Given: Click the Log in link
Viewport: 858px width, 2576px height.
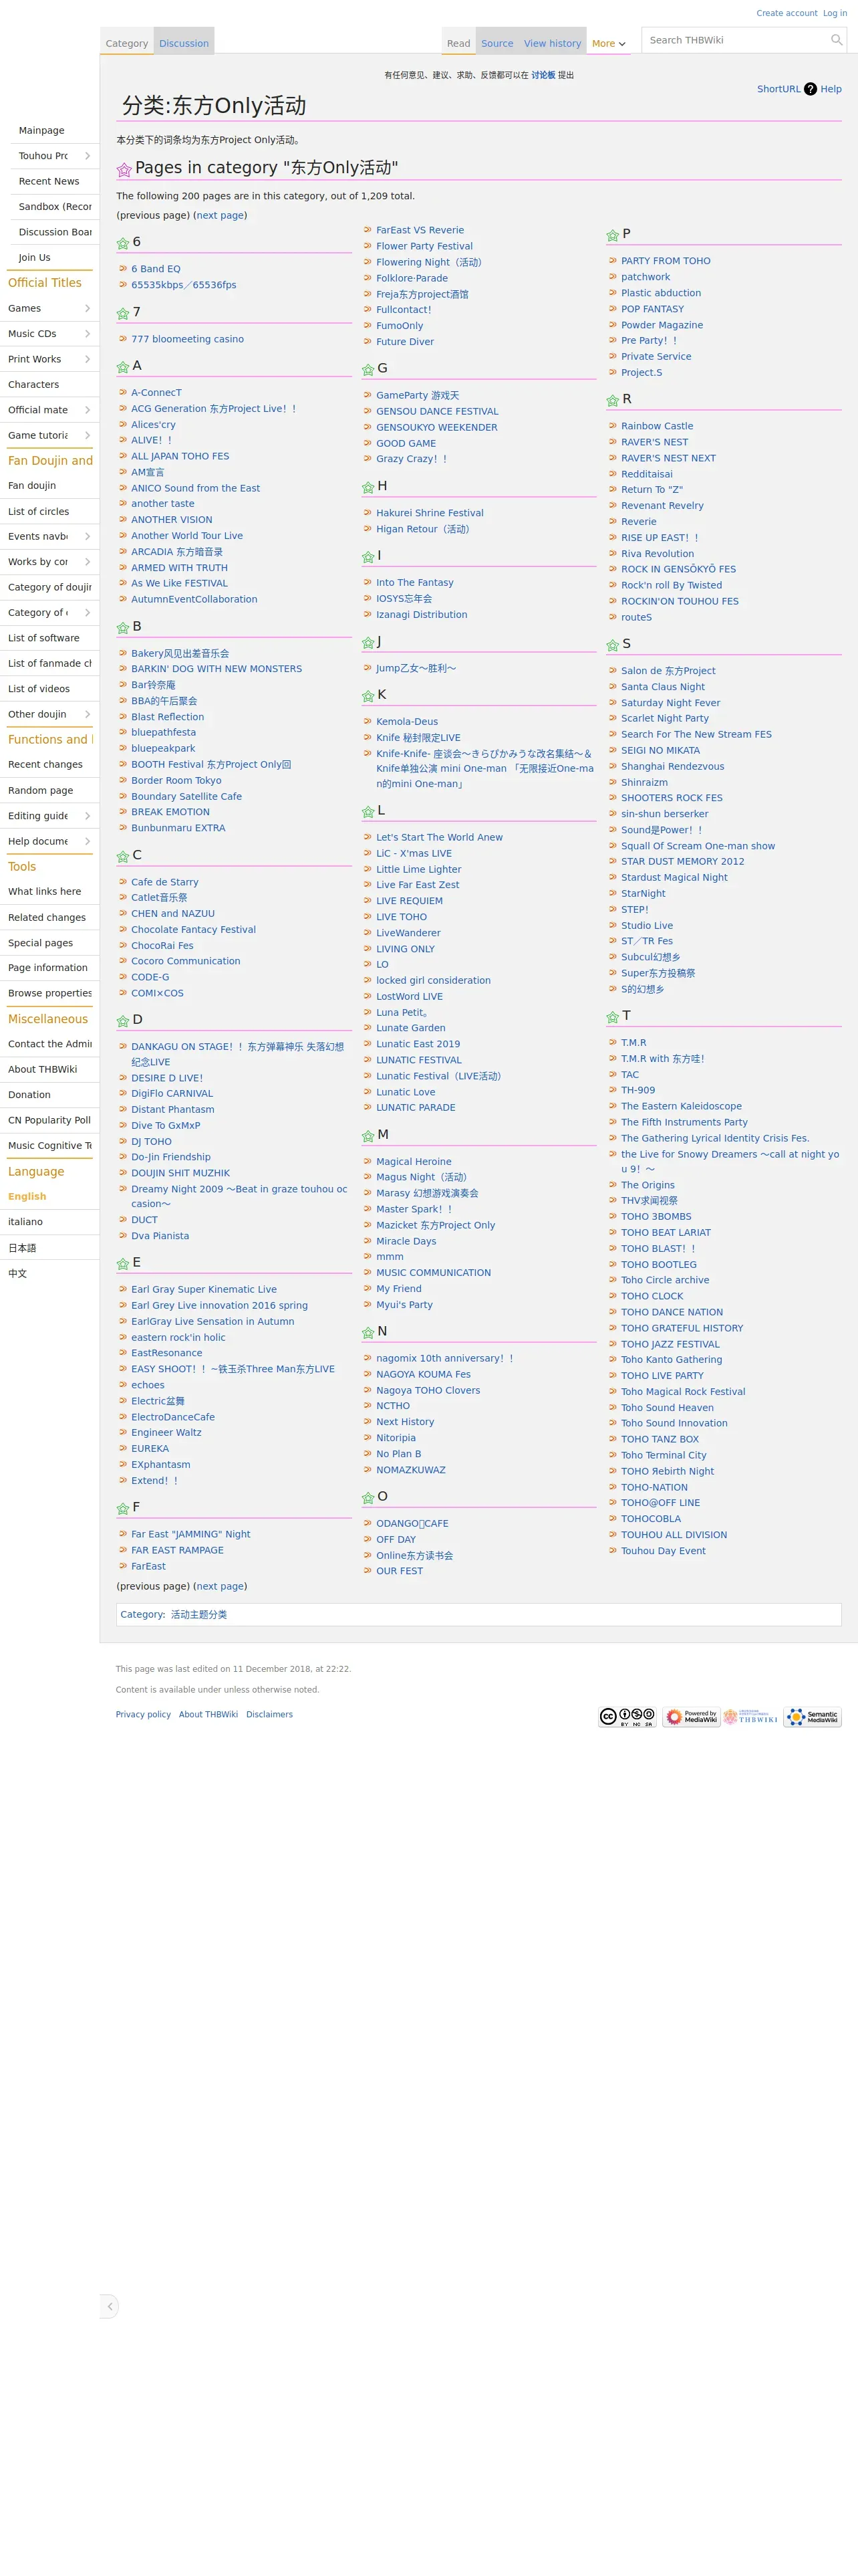Looking at the screenshot, I should (x=834, y=13).
